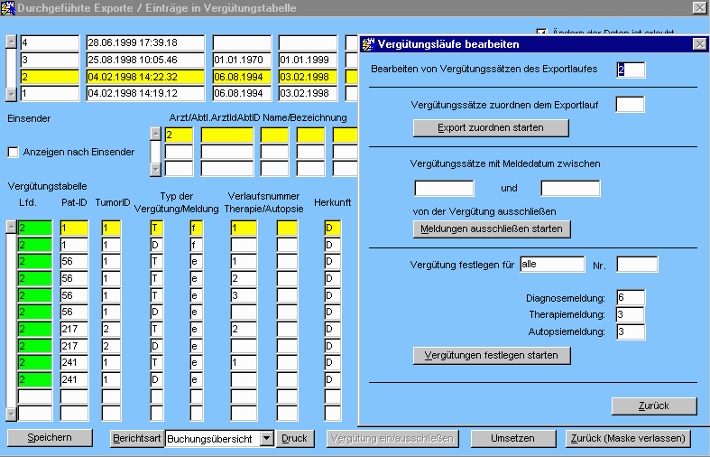710x457 pixels.
Task: Focus the Diagnosemeldung value field
Action: pyautogui.click(x=631, y=297)
